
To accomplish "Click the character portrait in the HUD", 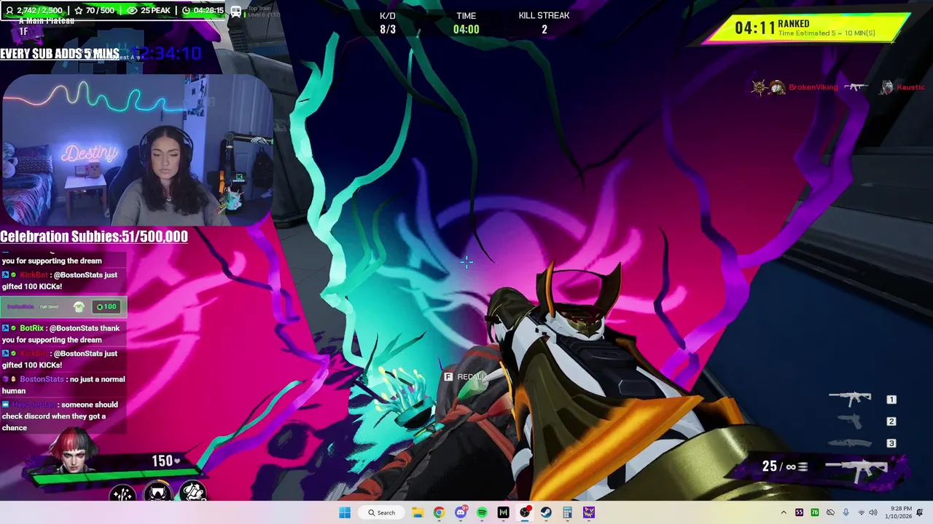I will tap(73, 450).
